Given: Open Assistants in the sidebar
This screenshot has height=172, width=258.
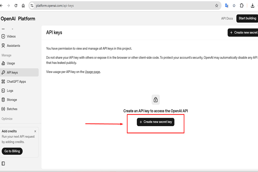Looking at the screenshot, I should 13,46.
